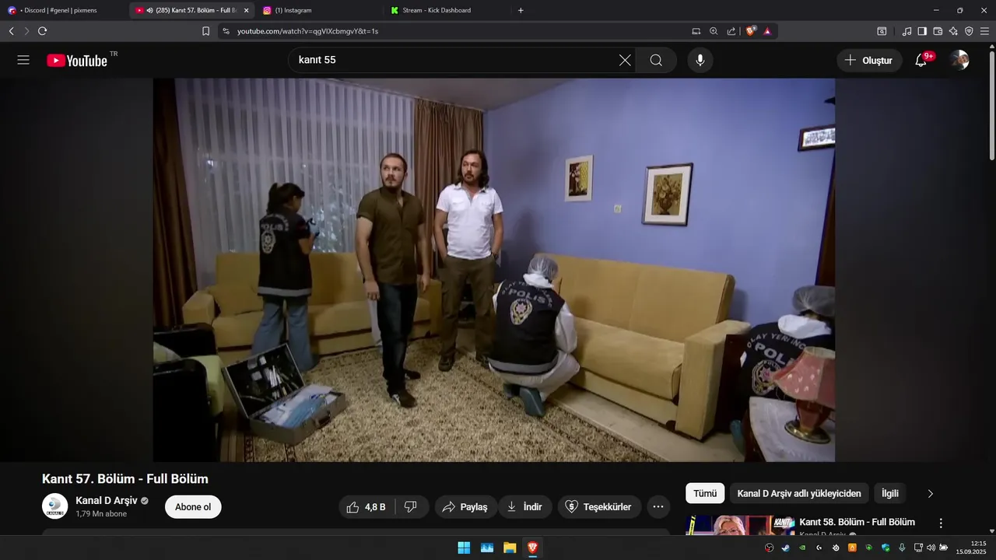Image resolution: width=996 pixels, height=560 pixels.
Task: Close the Kanıt 57. Bölüm tab
Action: point(246,10)
